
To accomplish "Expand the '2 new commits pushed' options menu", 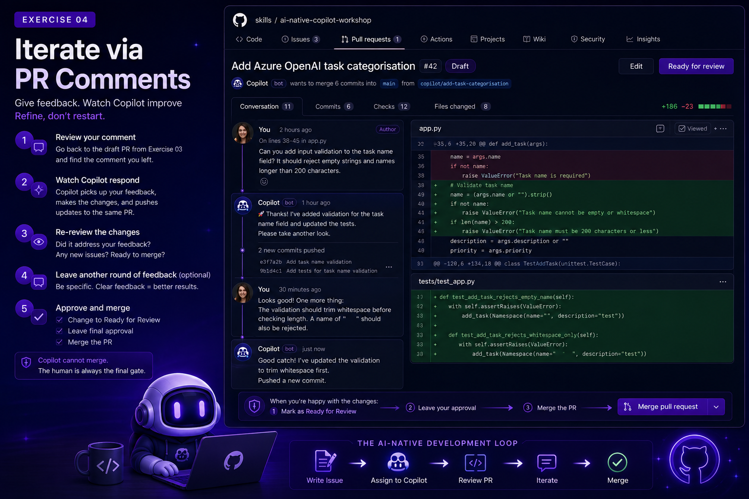I will point(389,267).
